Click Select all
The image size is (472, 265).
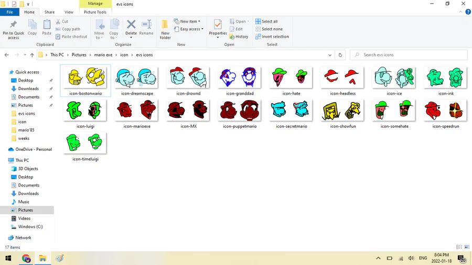266,21
